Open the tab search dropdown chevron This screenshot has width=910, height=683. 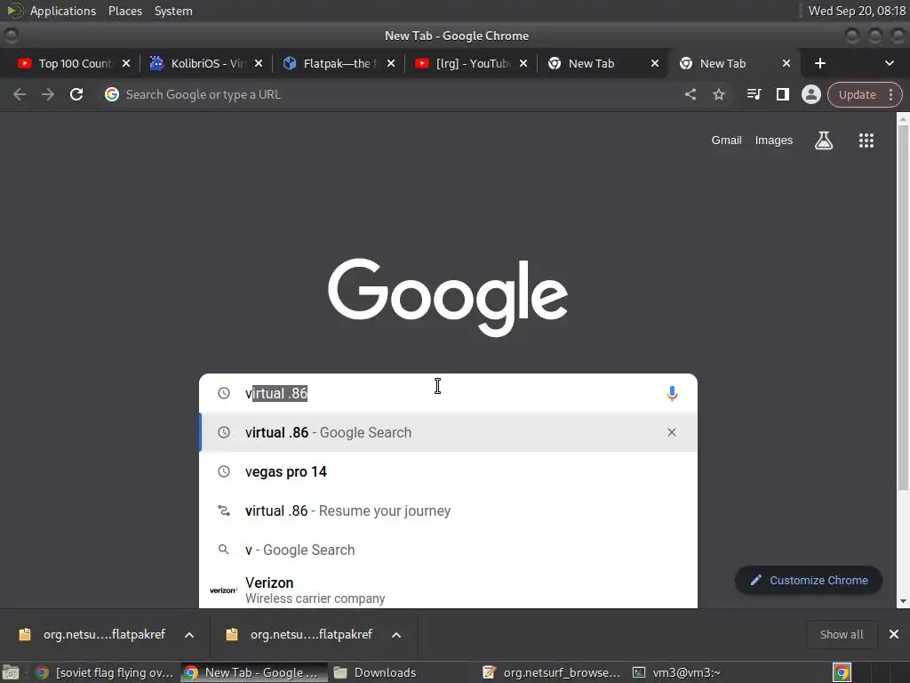point(889,63)
